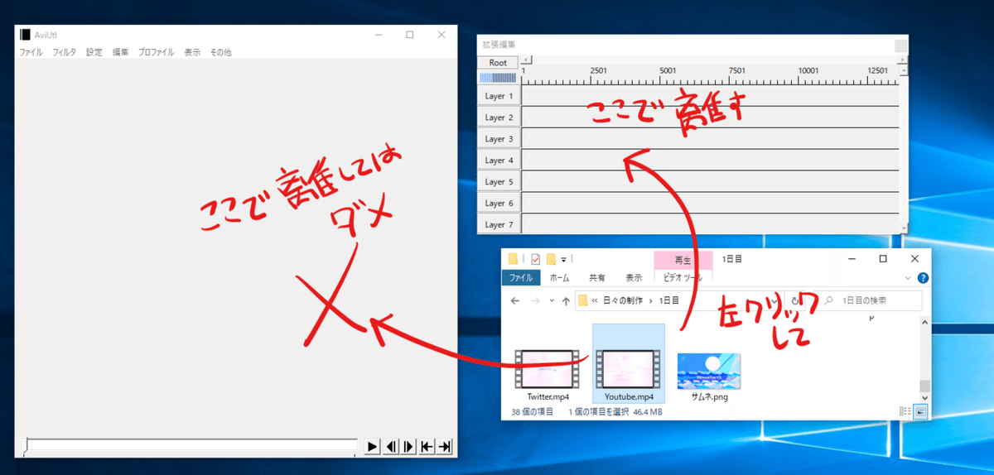Click the AviUtl play button
994x475 pixels.
[x=373, y=447]
